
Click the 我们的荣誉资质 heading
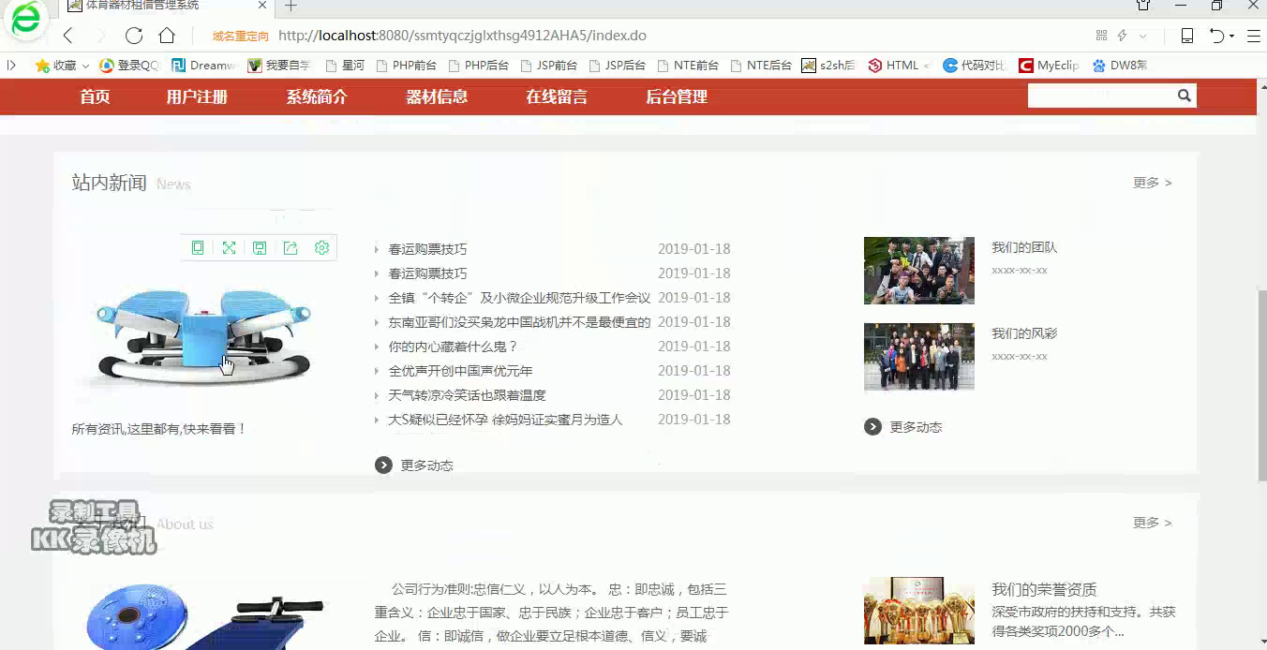[x=1044, y=590]
